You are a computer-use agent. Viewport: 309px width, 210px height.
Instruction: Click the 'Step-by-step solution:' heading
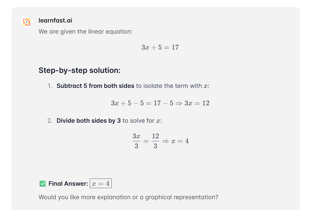click(79, 70)
